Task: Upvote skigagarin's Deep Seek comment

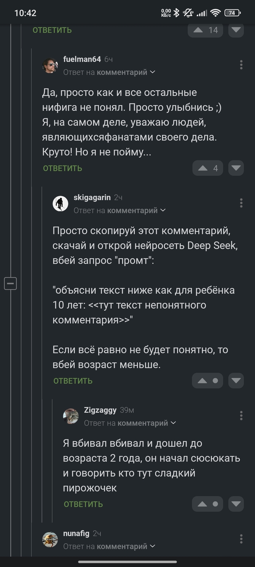Action: (x=202, y=380)
